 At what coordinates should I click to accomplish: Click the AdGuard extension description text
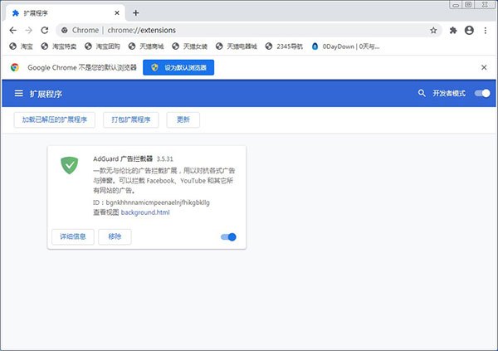click(164, 180)
